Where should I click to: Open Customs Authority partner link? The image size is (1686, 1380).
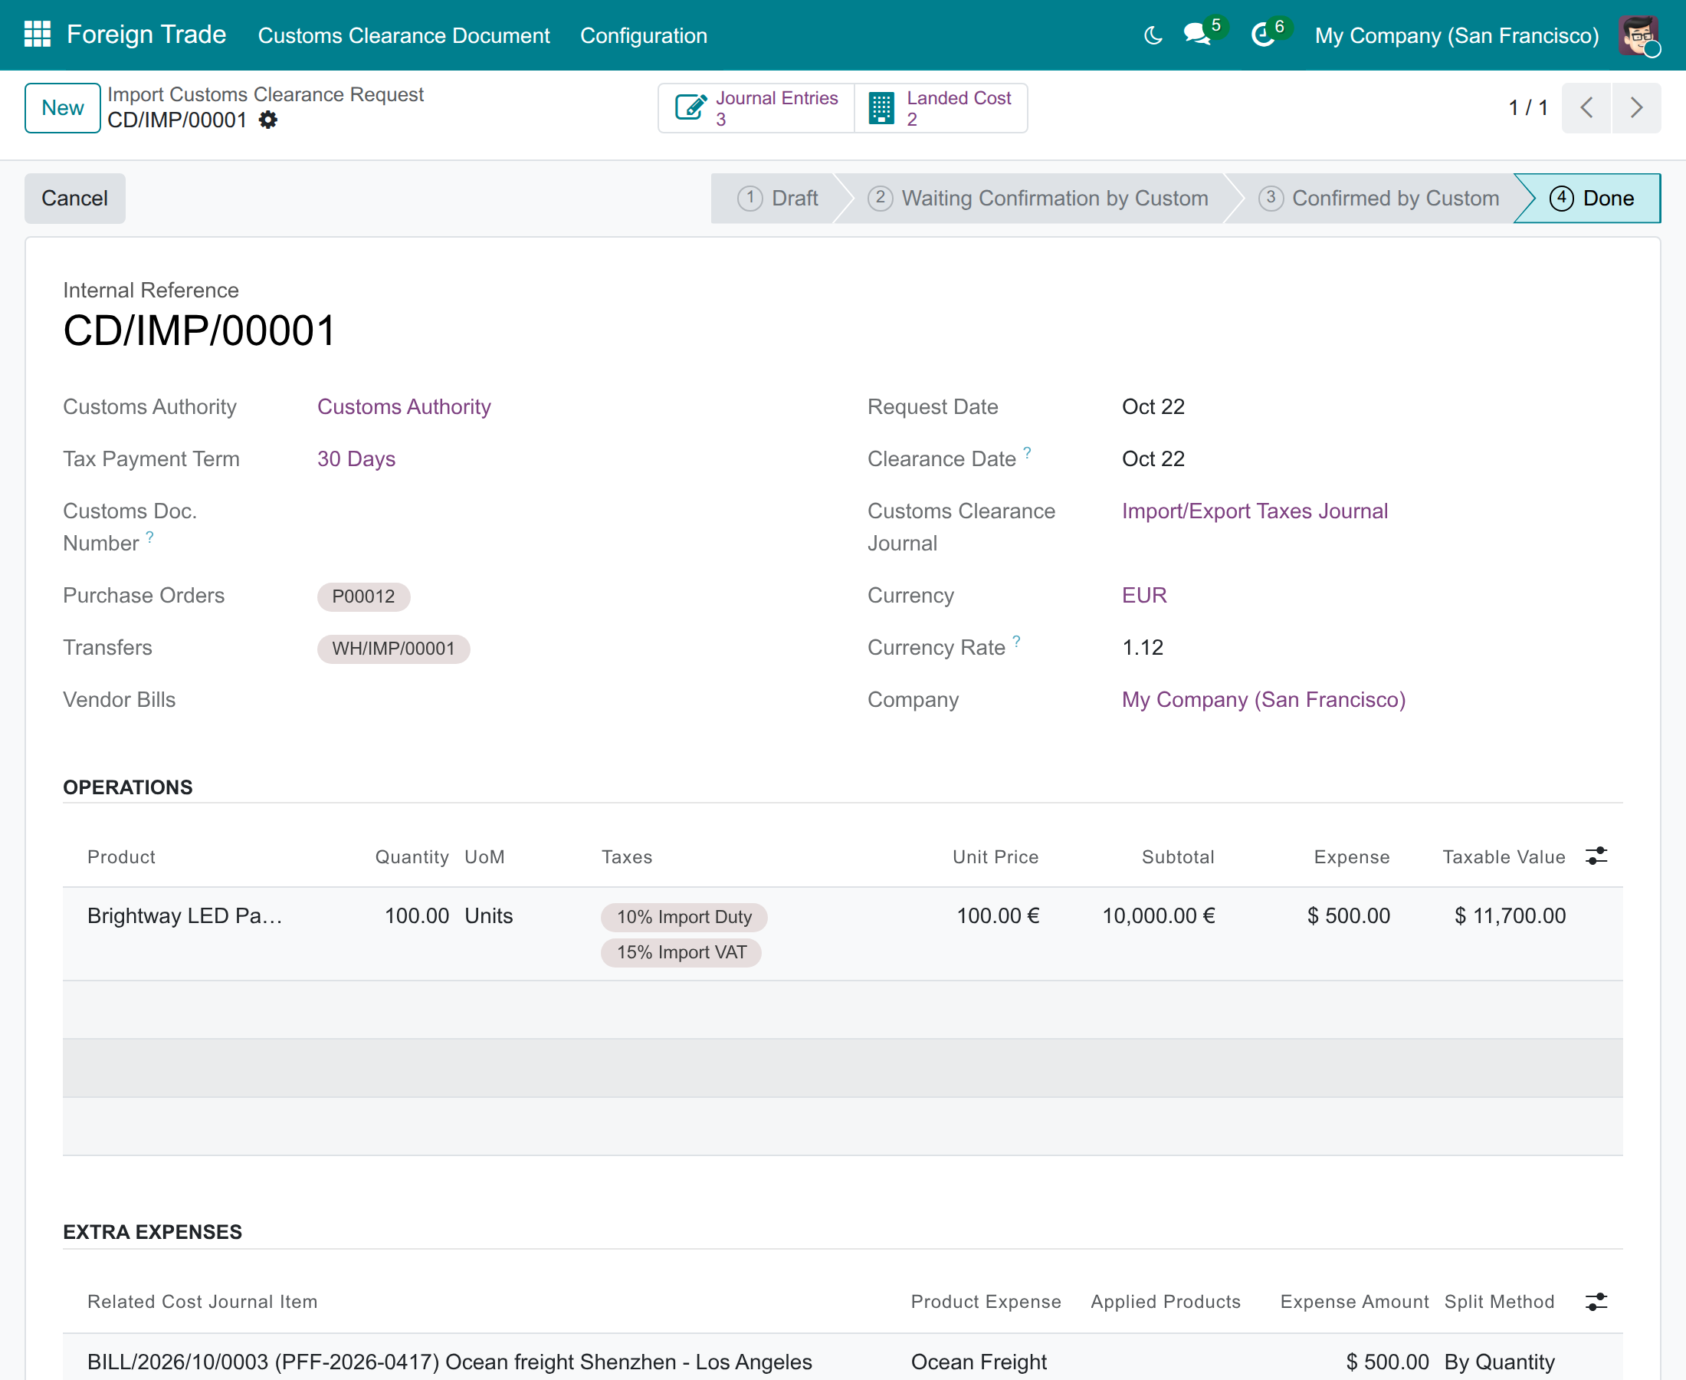tap(404, 407)
